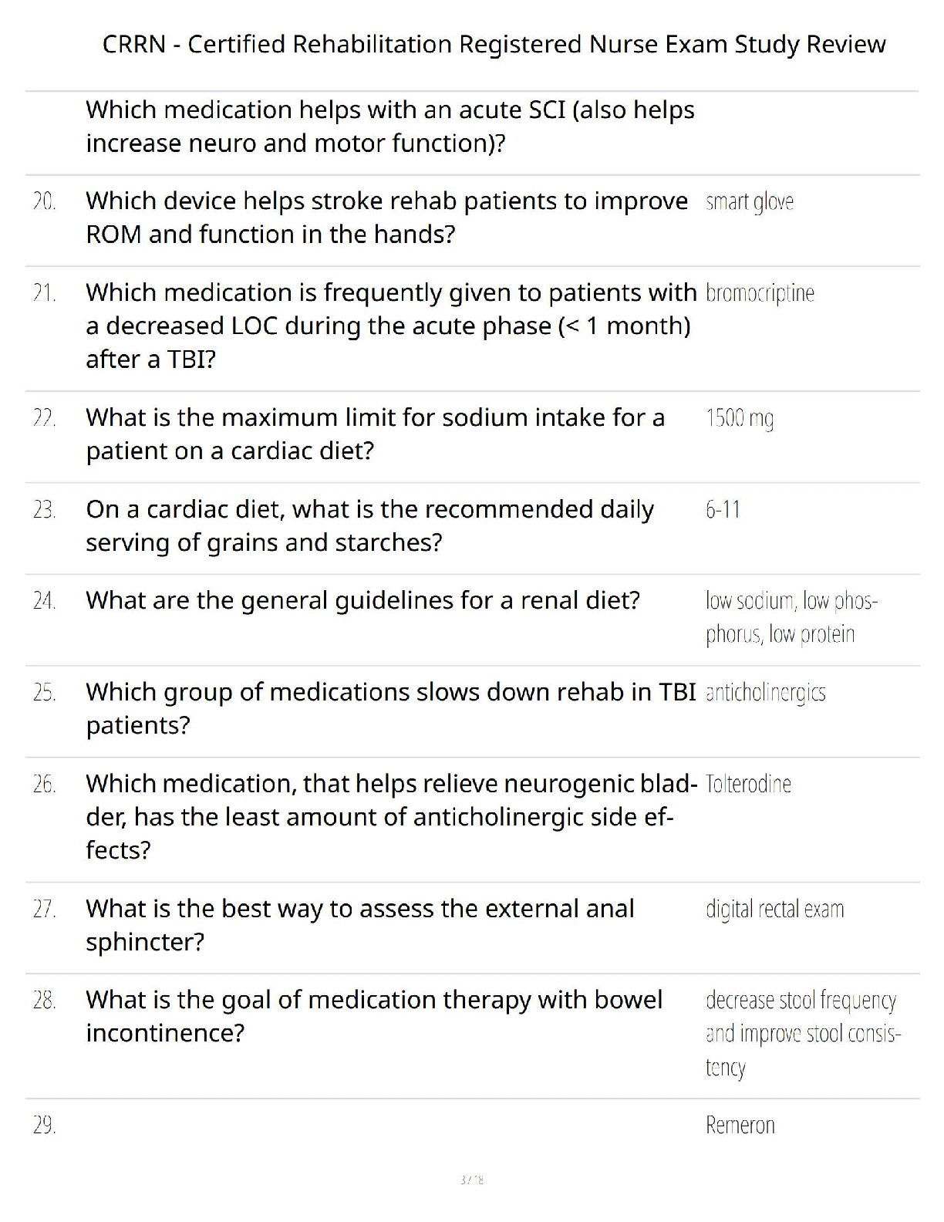Select the acute SCI medication question
Image resolution: width=944 pixels, height=1222 pixels.
pyautogui.click(x=390, y=127)
